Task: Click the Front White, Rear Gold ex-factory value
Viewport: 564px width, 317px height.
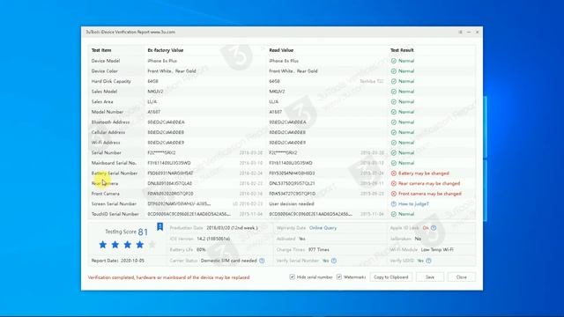Action: point(172,71)
